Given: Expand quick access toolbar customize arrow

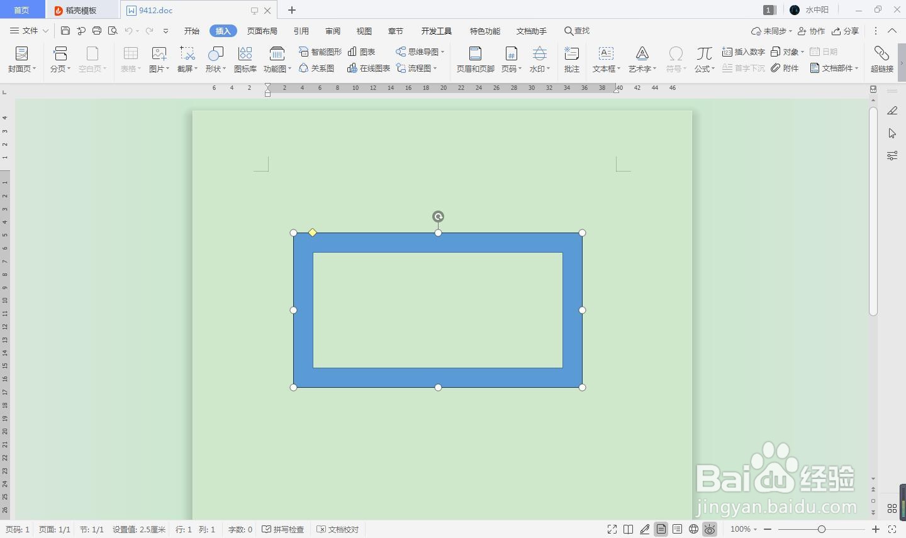Looking at the screenshot, I should click(165, 31).
